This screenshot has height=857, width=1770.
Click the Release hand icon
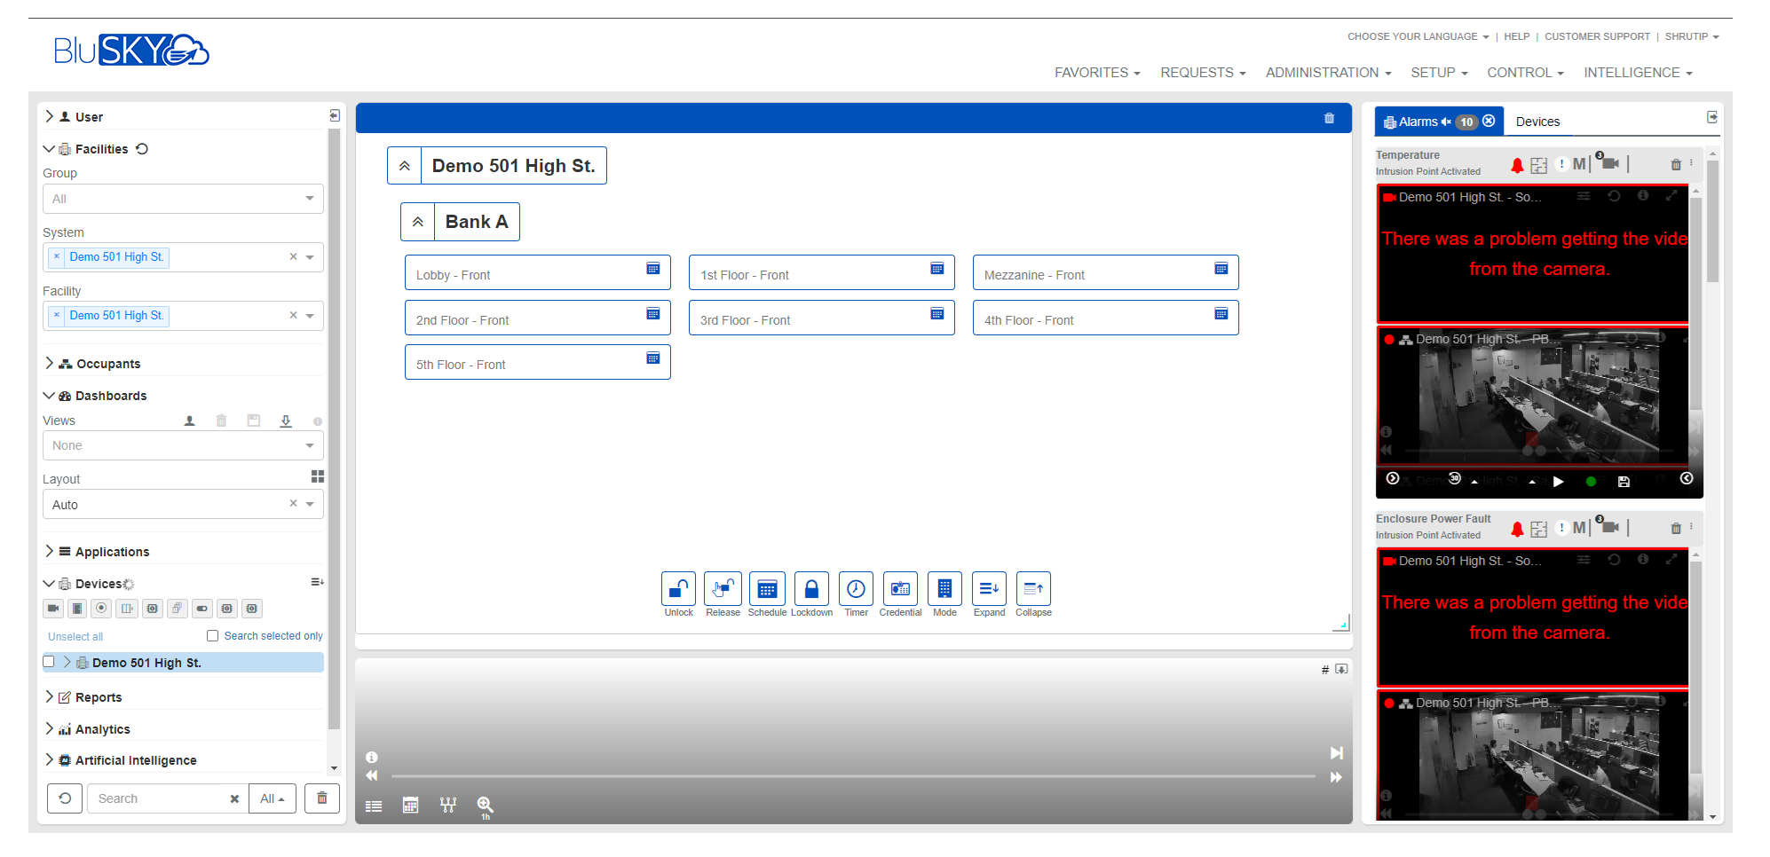(723, 589)
